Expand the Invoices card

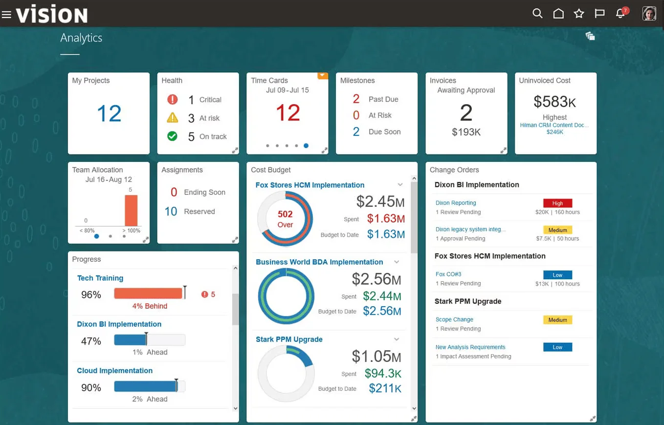tap(503, 151)
